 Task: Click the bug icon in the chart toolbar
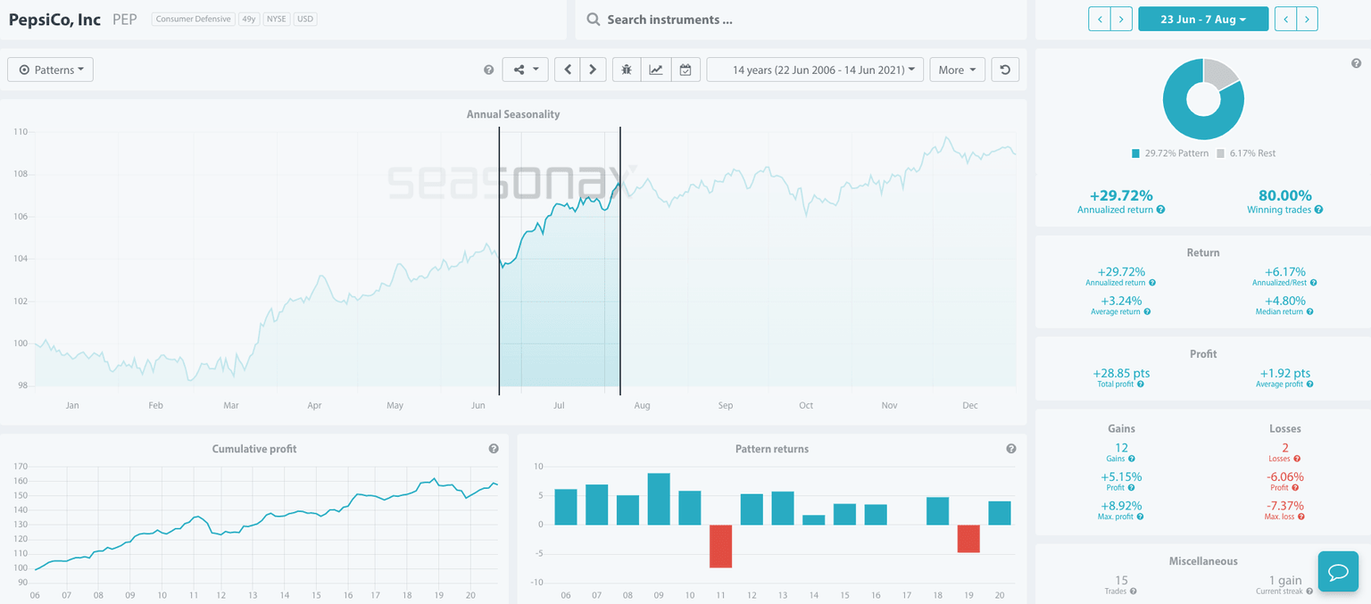coord(627,70)
